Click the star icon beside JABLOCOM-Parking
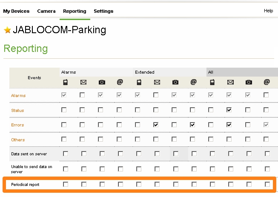 coord(7,30)
